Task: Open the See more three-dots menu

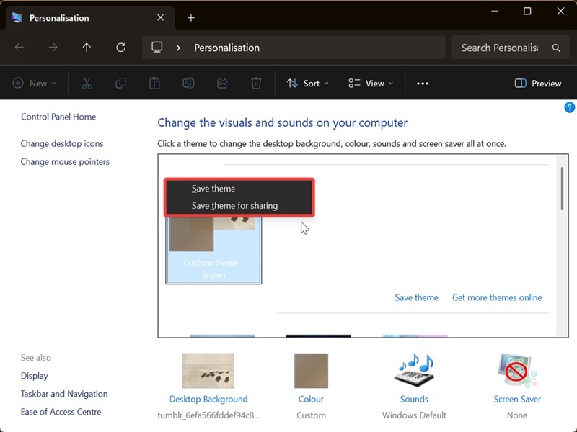Action: (x=423, y=84)
